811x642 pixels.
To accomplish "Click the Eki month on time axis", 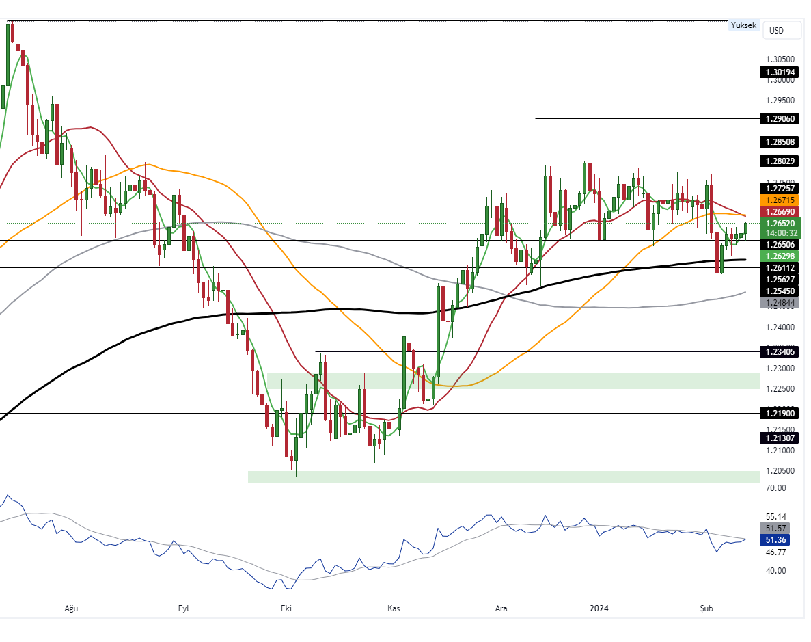I will [286, 608].
